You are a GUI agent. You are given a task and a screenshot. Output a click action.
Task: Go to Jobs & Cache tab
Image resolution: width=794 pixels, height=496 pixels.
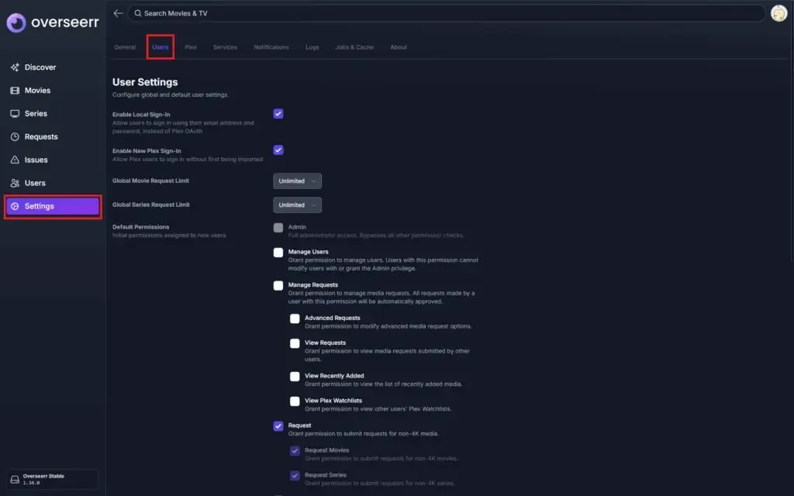tap(354, 47)
